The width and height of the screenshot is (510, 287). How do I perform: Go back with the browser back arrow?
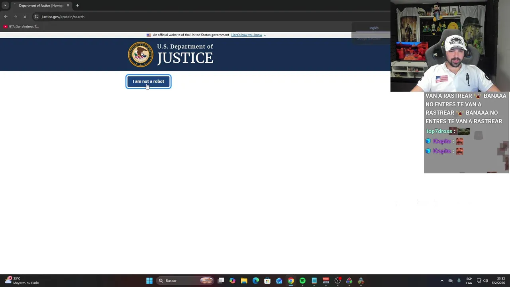click(6, 17)
